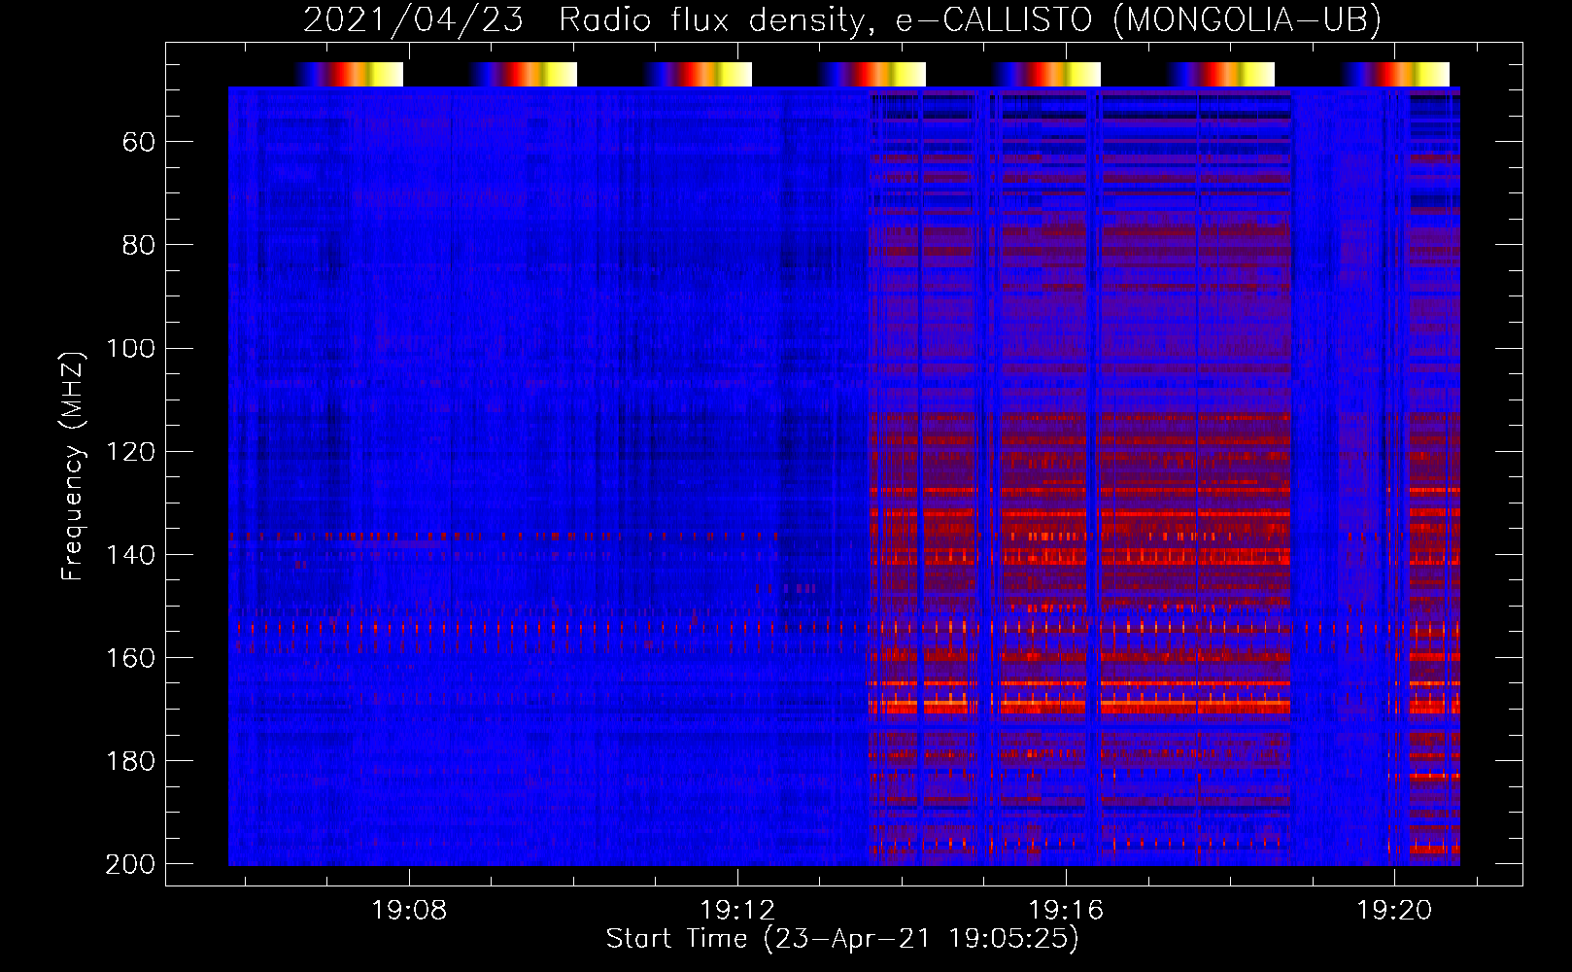Viewport: 1572px width, 972px height.
Task: Click the 200 MHz frequency tick label
Action: click(x=130, y=864)
